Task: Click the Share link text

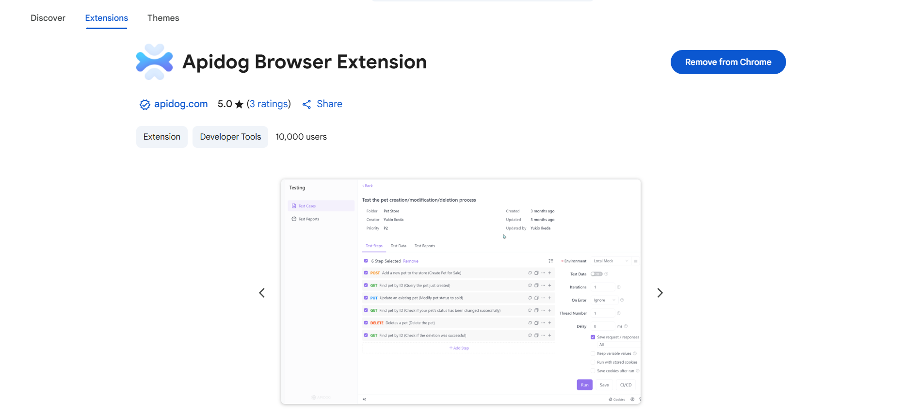Action: [329, 104]
